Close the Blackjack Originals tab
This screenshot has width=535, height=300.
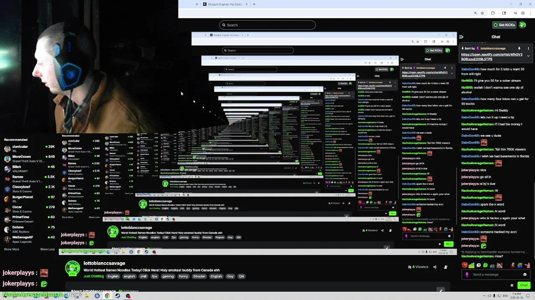coord(247,4)
